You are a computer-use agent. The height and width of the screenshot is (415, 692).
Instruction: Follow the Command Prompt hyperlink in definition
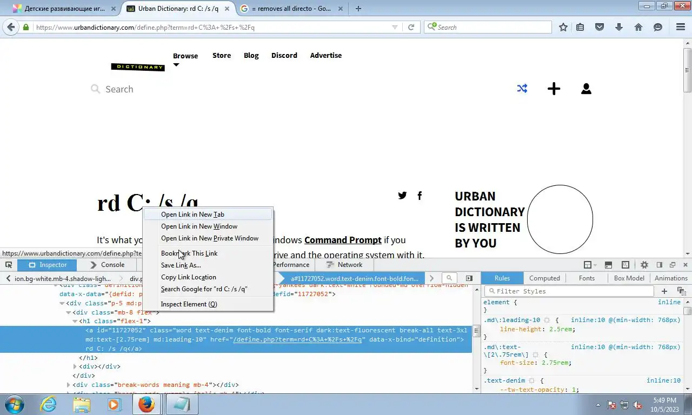(343, 240)
